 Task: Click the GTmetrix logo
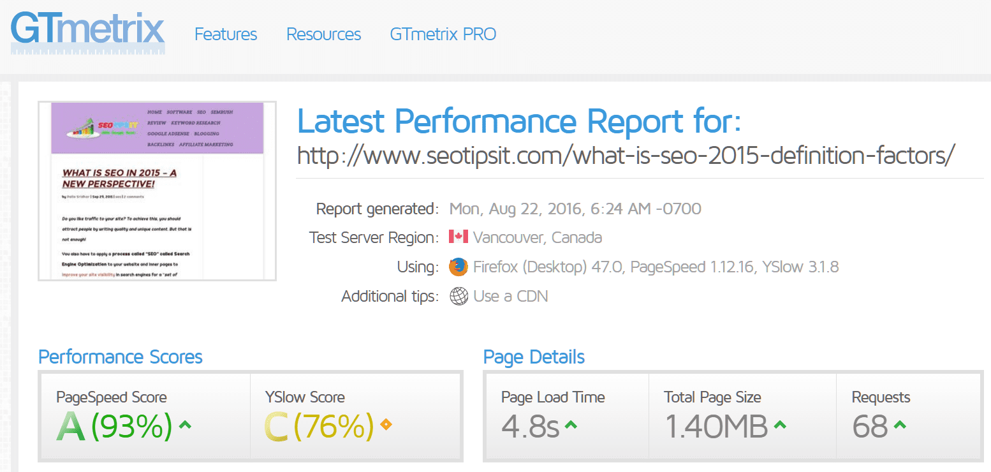[87, 33]
